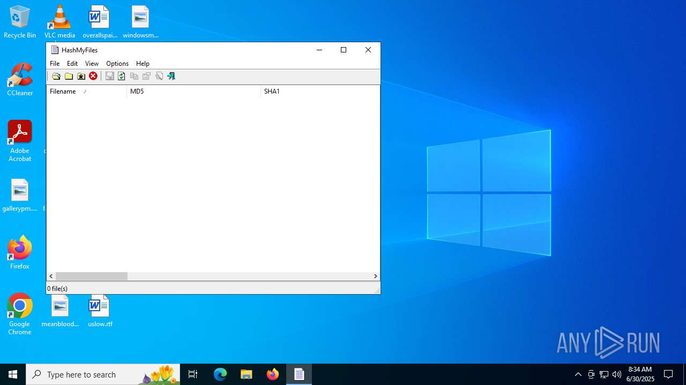Open the Help menu

tap(143, 63)
